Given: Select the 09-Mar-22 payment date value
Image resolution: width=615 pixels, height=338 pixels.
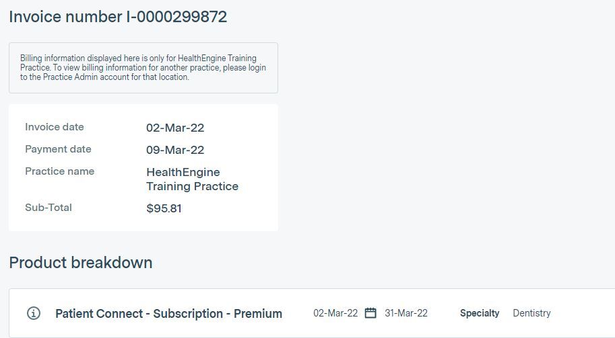Looking at the screenshot, I should pyautogui.click(x=175, y=150).
